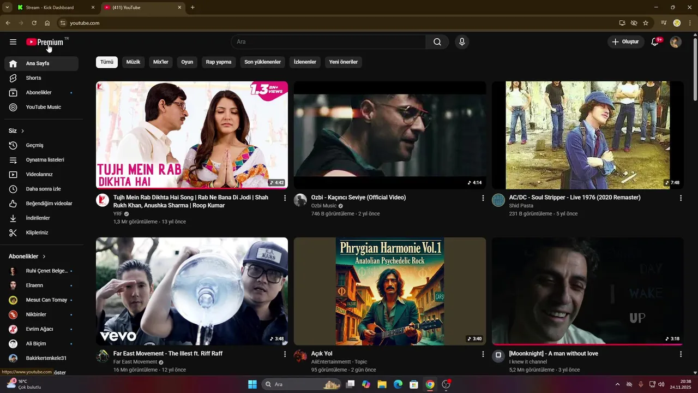Select the Yeni öneriler filter chip

click(x=344, y=62)
